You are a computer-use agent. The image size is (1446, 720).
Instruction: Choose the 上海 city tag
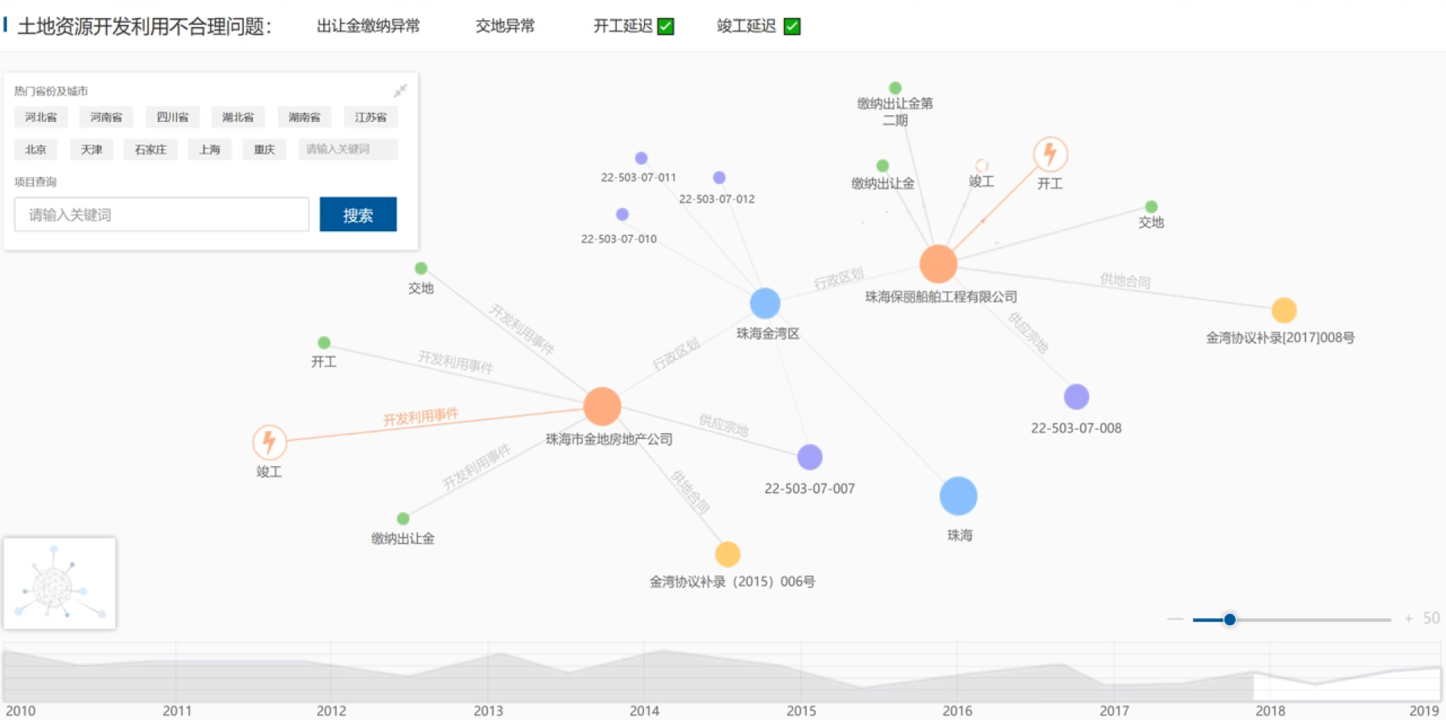tap(209, 149)
